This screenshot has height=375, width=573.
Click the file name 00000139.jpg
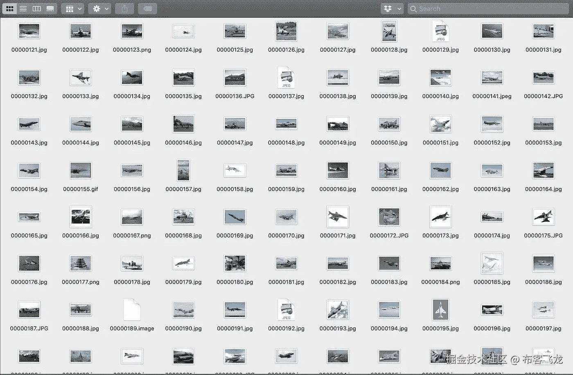click(389, 96)
